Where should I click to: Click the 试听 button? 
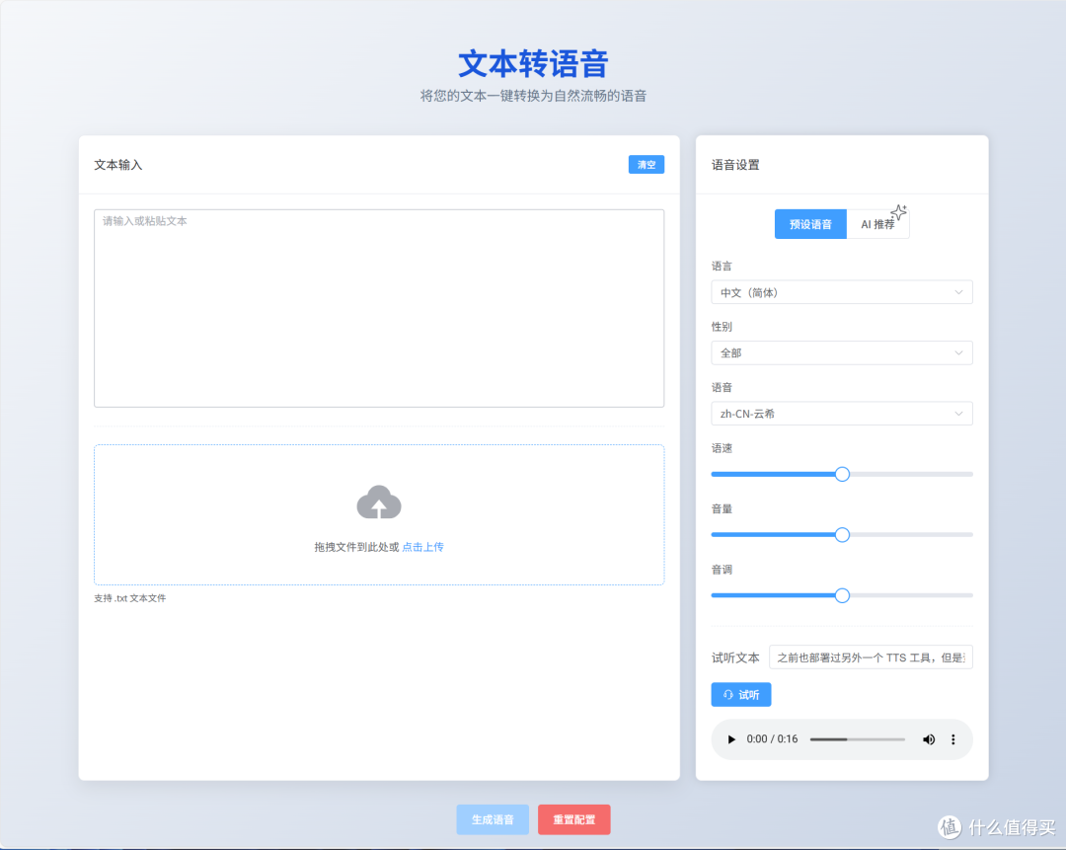pos(741,694)
